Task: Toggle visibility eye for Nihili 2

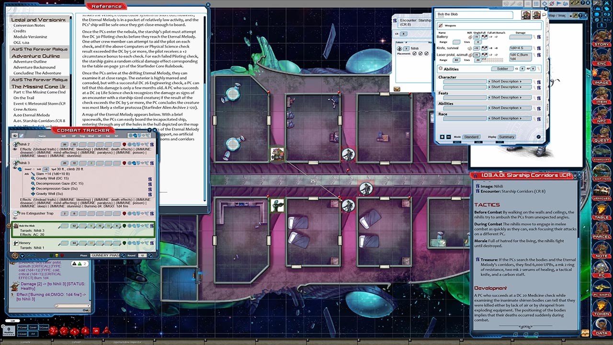Action: coord(15,150)
